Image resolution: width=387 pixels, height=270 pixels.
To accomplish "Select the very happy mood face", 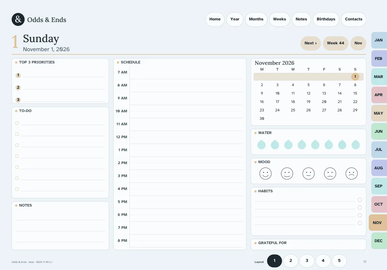I will (x=265, y=174).
